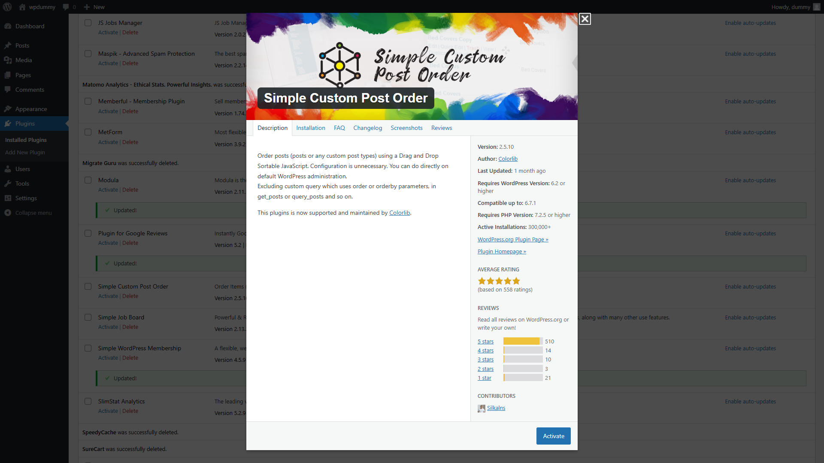Click the Plugins plug icon in sidebar
This screenshot has width=824, height=463.
pos(8,123)
